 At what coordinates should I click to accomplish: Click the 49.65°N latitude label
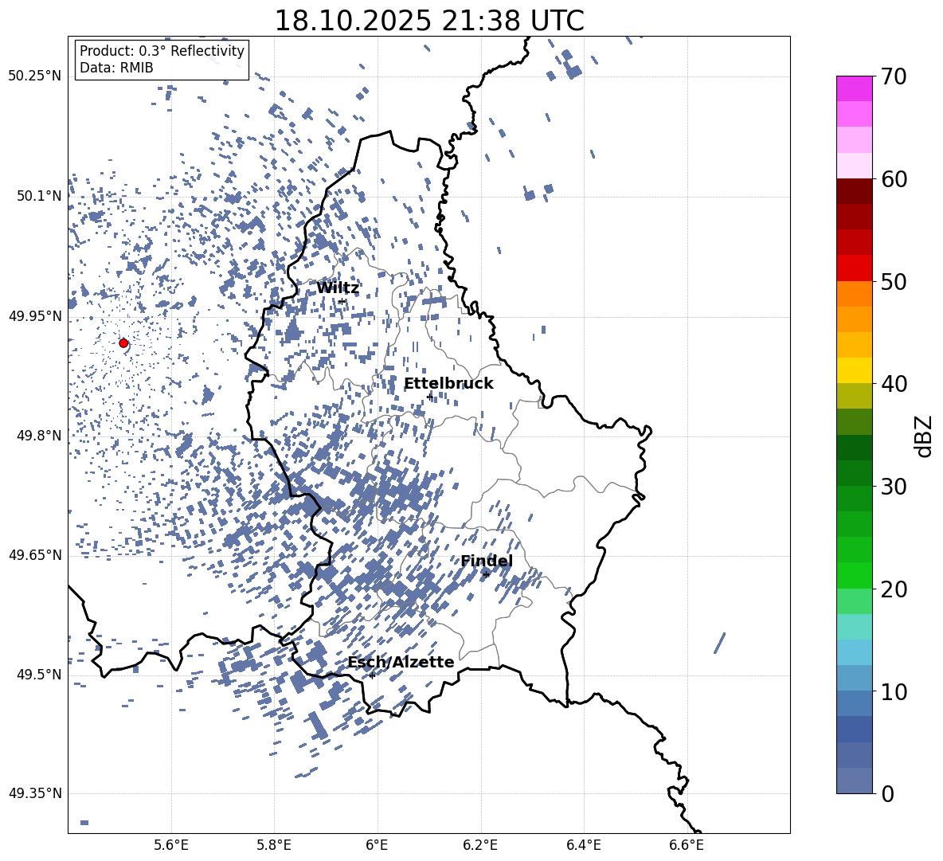point(35,555)
